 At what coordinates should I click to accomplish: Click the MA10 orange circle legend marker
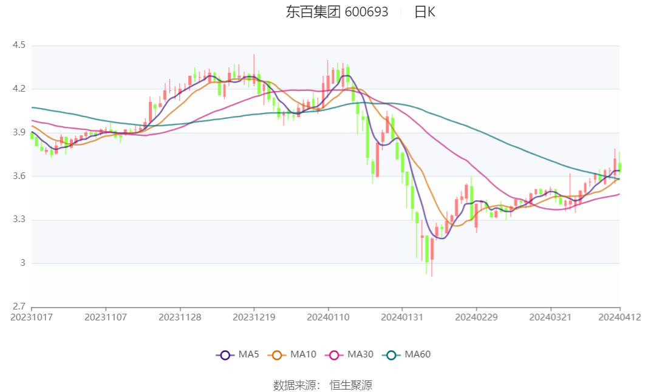coord(280,355)
